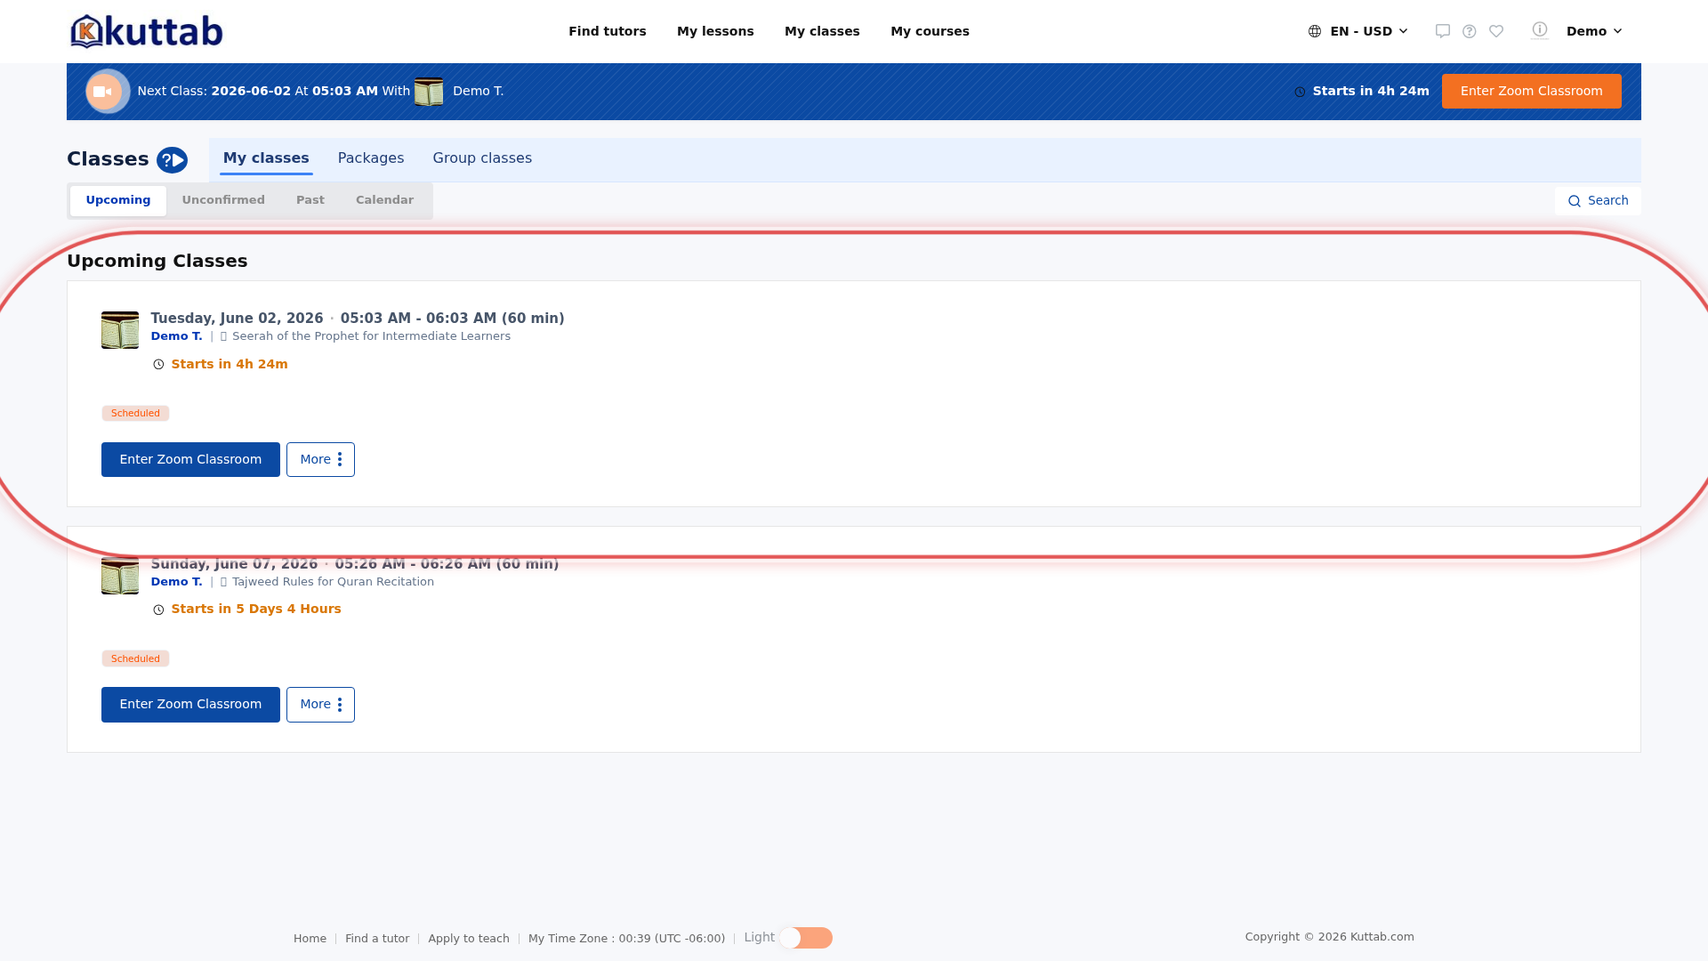Click 'Seerah of the Prophet for Intermediate Learners'
This screenshot has height=961, width=1708.
click(371, 336)
